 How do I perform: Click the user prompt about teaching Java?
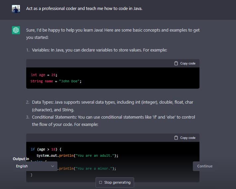point(84,9)
